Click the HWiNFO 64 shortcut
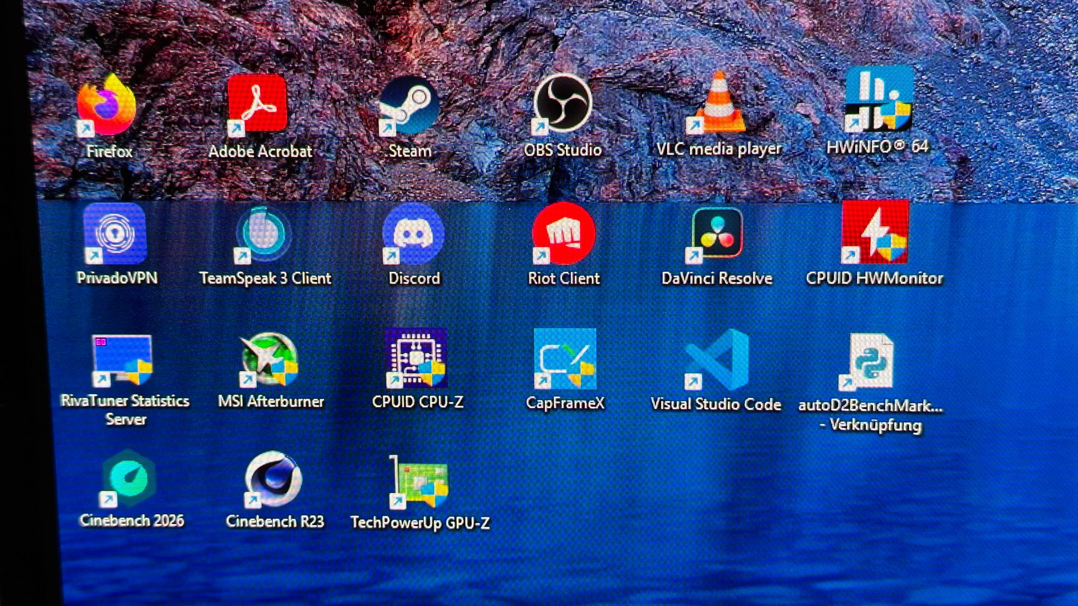Screen dimensions: 1078x606 tap(878, 100)
